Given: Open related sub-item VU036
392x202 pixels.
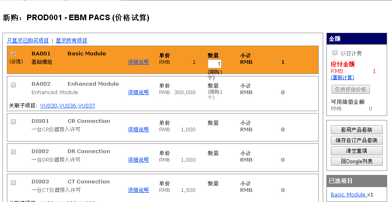Looking at the screenshot, I should pyautogui.click(x=68, y=106).
